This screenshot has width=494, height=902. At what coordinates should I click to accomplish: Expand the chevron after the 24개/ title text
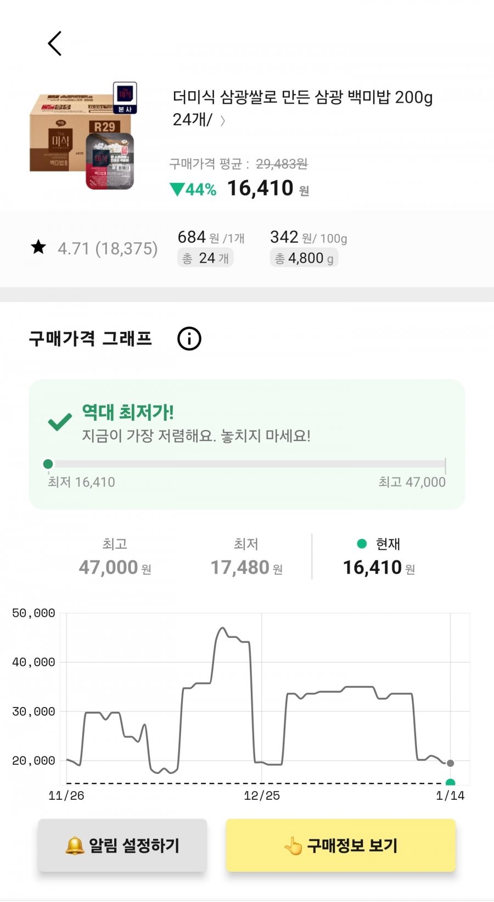(x=223, y=121)
